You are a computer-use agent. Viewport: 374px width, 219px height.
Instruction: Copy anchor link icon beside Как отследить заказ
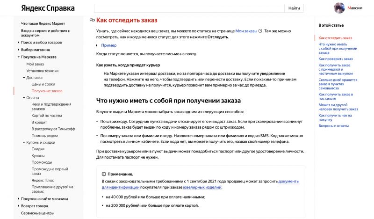click(x=92, y=20)
